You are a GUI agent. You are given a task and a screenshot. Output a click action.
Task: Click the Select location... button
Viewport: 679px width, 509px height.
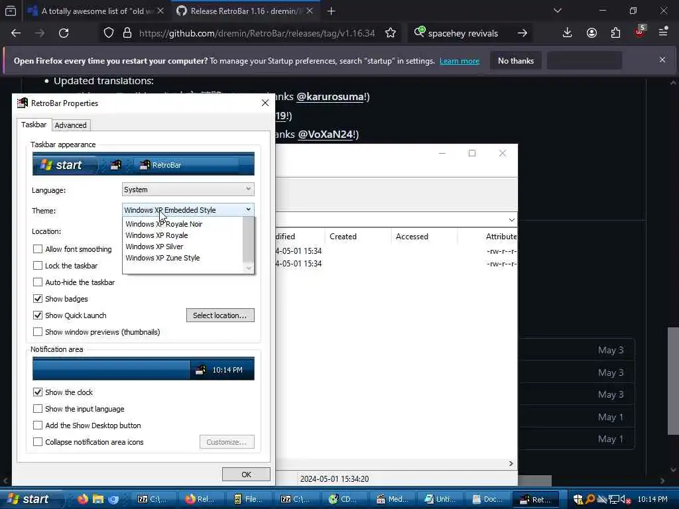pyautogui.click(x=220, y=315)
